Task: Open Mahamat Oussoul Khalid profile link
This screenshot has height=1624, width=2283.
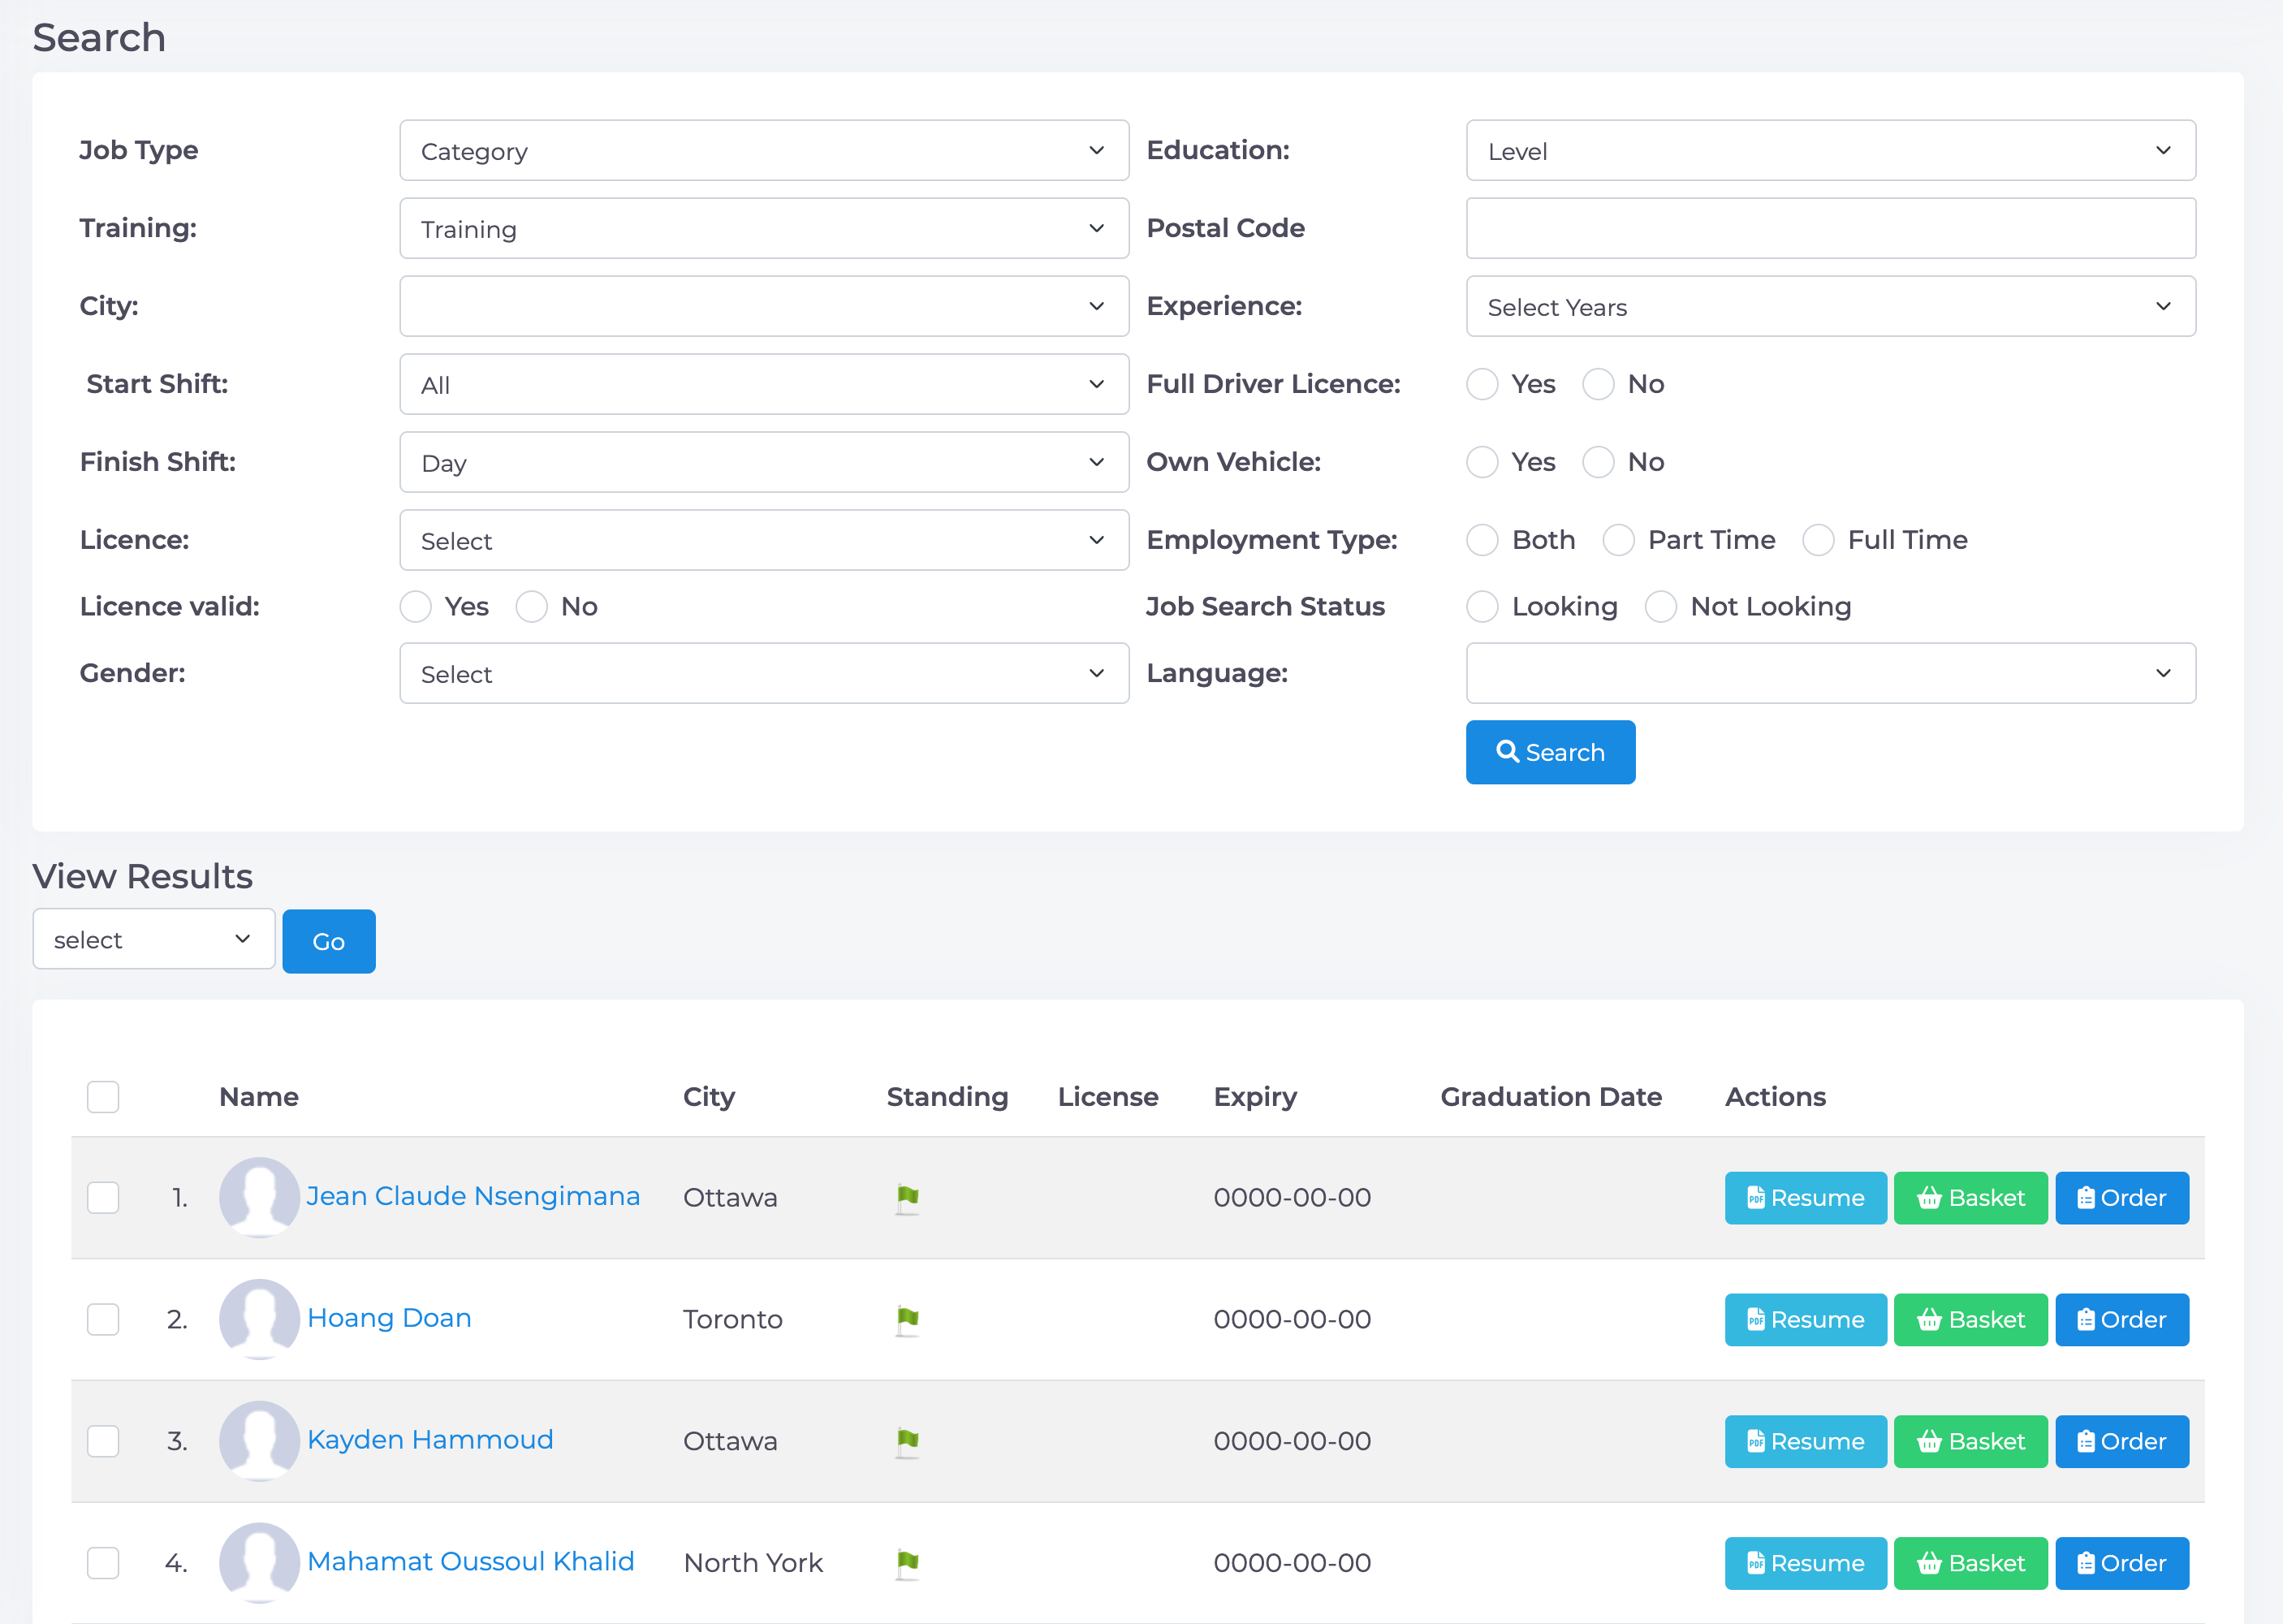Action: 471,1563
